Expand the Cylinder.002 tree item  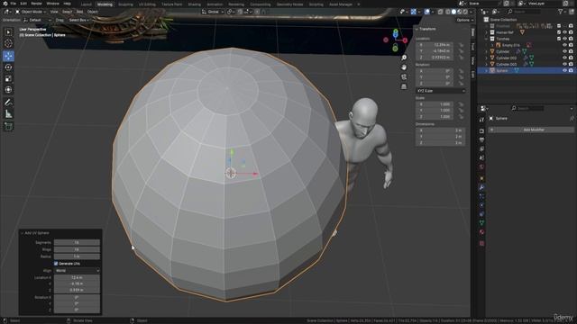click(x=487, y=58)
